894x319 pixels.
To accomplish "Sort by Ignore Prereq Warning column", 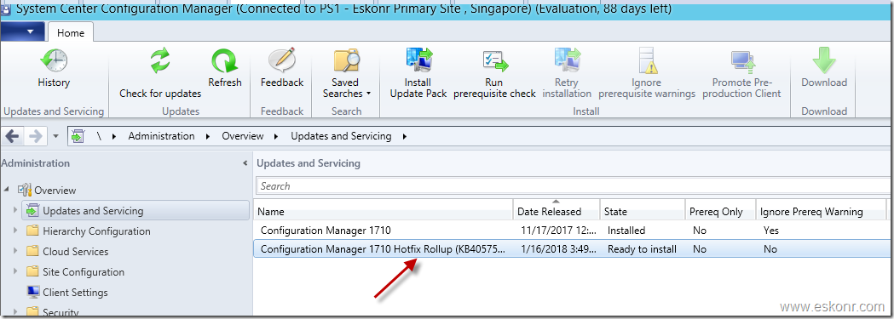I will pyautogui.click(x=821, y=211).
